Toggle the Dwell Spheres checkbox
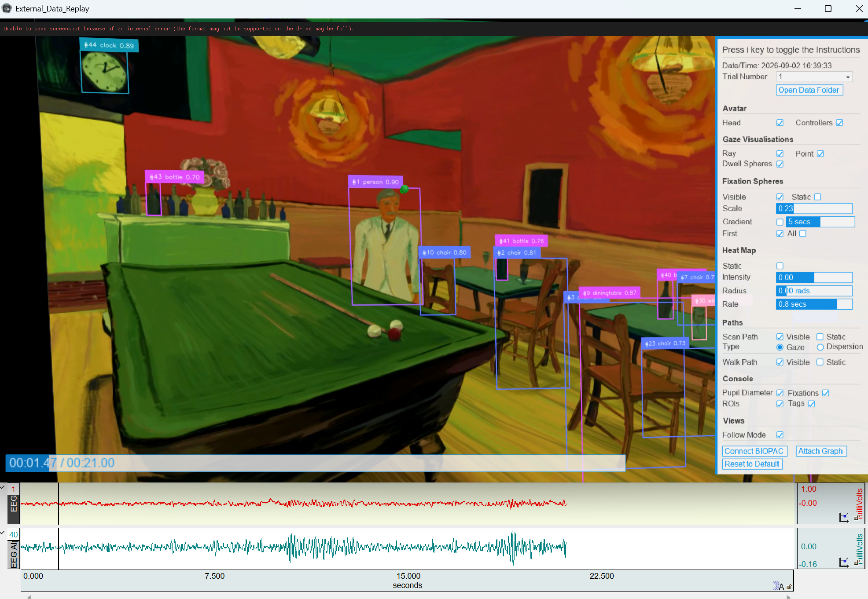Viewport: 868px width, 599px height. (780, 164)
